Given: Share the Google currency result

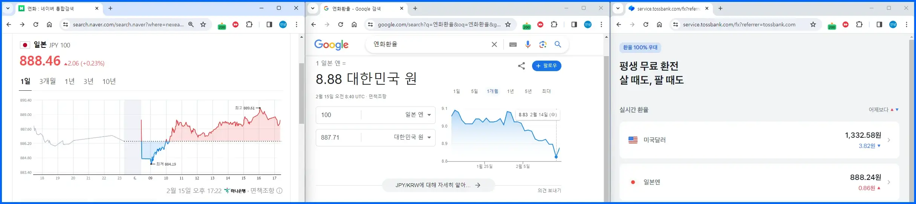Looking at the screenshot, I should pos(521,66).
